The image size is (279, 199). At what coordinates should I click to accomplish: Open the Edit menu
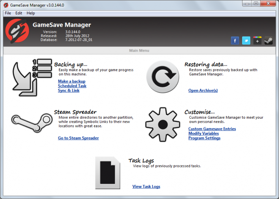click(19, 13)
